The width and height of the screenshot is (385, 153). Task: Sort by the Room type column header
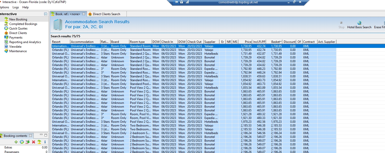(x=141, y=42)
